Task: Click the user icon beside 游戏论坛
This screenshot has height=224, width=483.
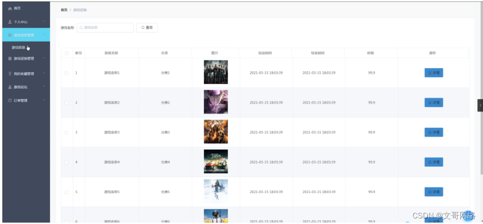Action: click(x=10, y=87)
